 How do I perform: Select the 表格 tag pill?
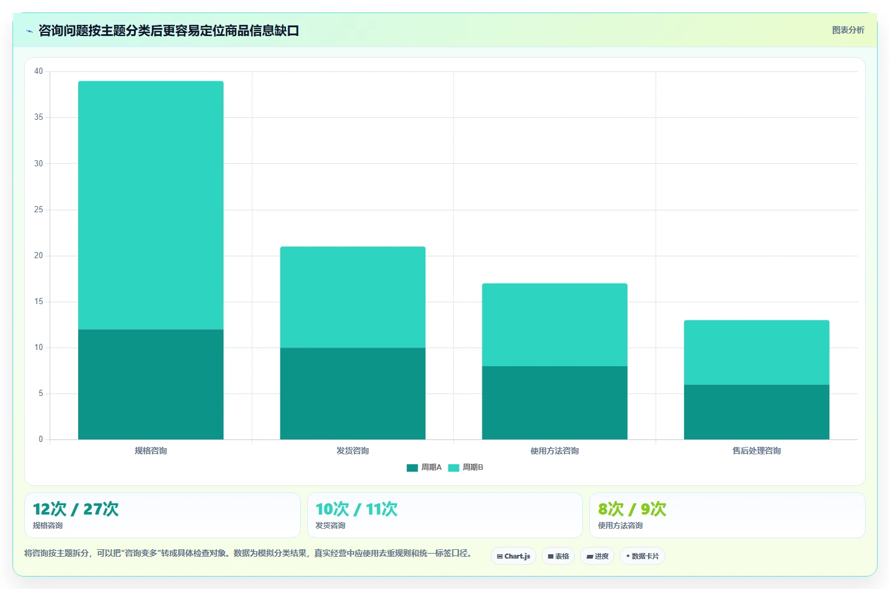(558, 556)
